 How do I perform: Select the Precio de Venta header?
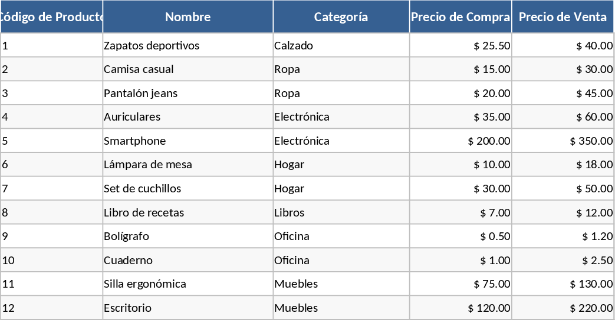point(563,17)
